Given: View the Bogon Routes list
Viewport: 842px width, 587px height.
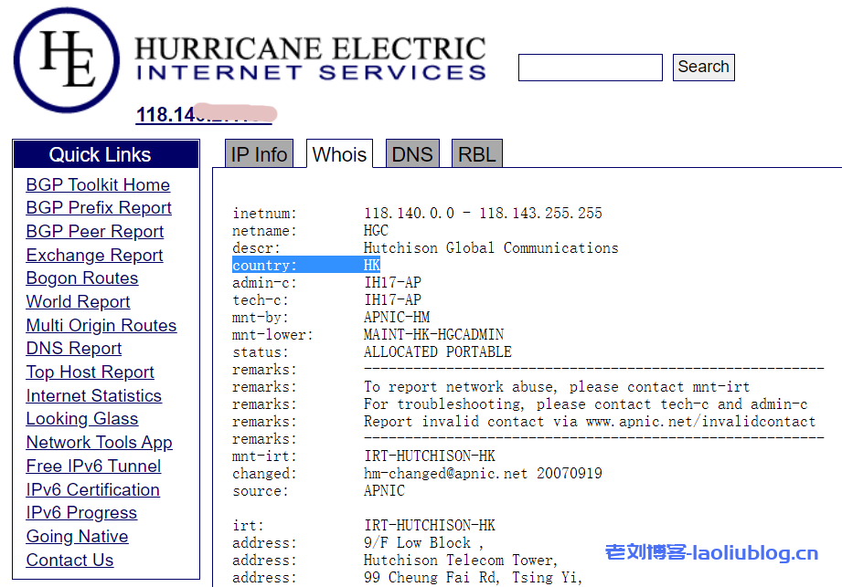Looking at the screenshot, I should tap(81, 278).
